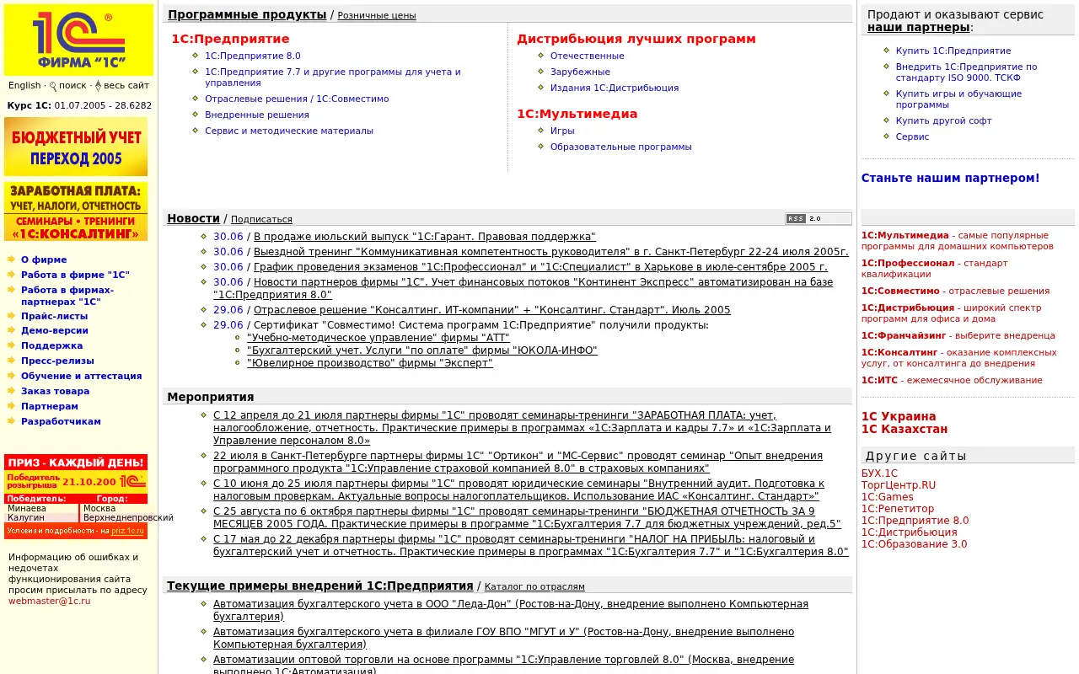Screen dimensions: 1079x674
Task: Go to "Заказ товара" in the menu
Action: click(56, 391)
